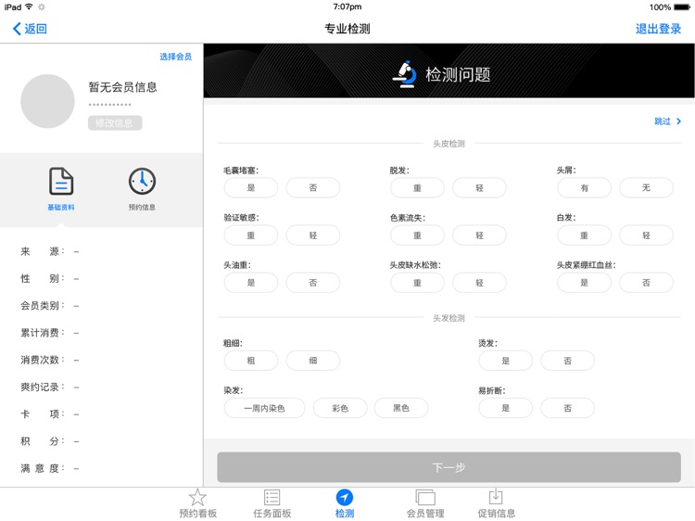Choose 一周内染色 under 染发
Image resolution: width=695 pixels, height=521 pixels.
(x=264, y=408)
